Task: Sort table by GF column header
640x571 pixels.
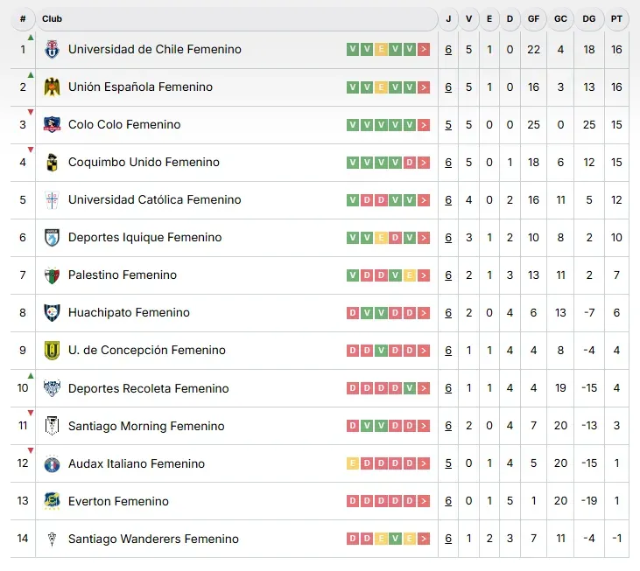Action: [533, 18]
